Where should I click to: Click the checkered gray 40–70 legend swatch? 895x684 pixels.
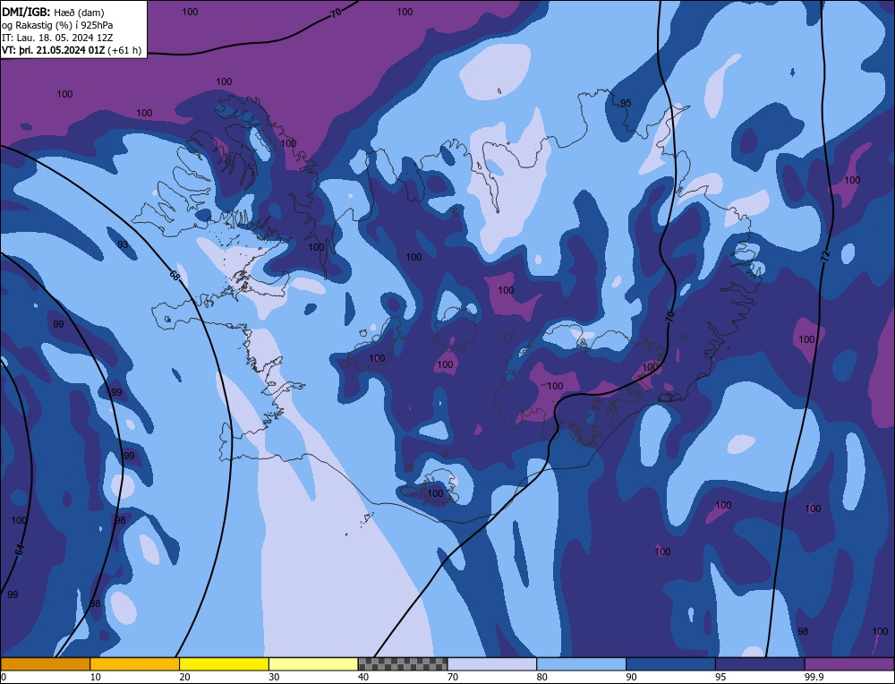(x=403, y=664)
